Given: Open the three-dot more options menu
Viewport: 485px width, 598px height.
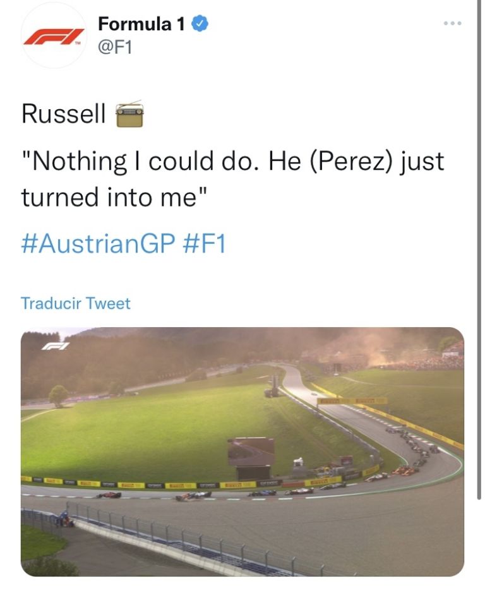Looking at the screenshot, I should [452, 23].
